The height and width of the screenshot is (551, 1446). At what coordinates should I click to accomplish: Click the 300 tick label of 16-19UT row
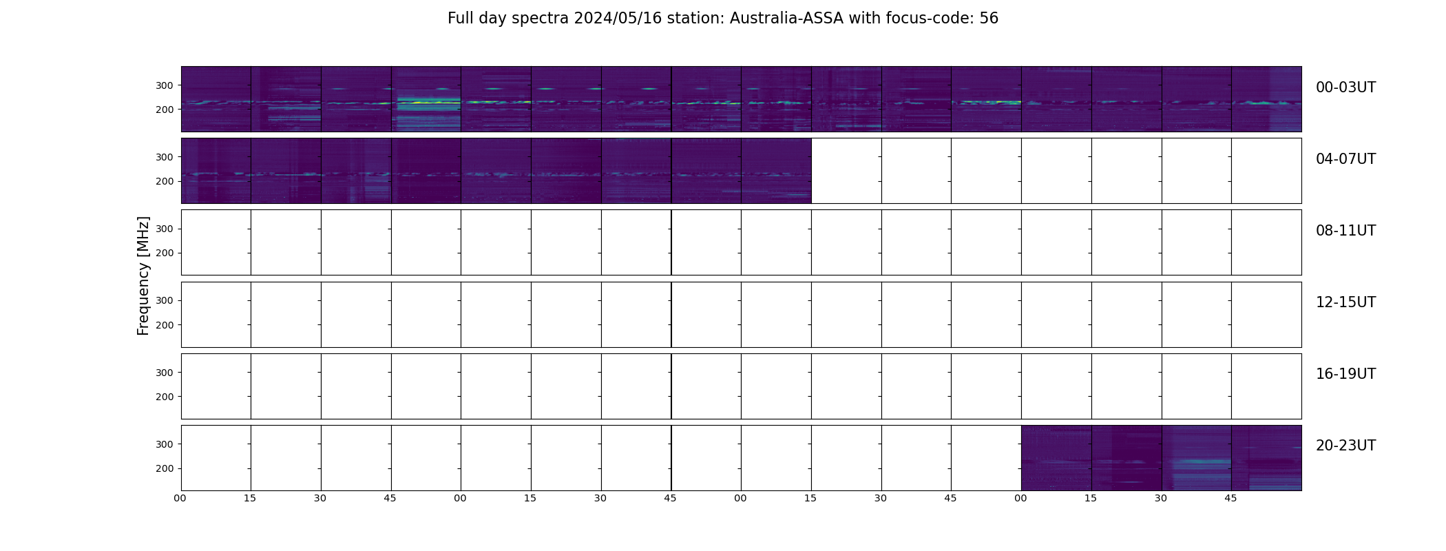tap(165, 373)
